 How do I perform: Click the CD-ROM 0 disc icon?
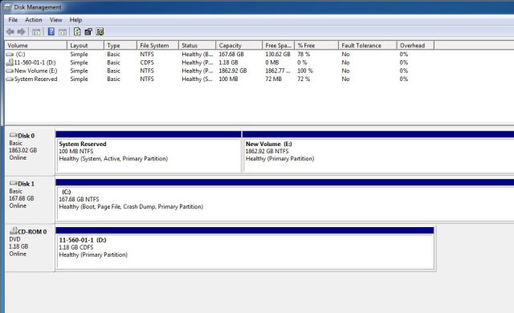(14, 230)
